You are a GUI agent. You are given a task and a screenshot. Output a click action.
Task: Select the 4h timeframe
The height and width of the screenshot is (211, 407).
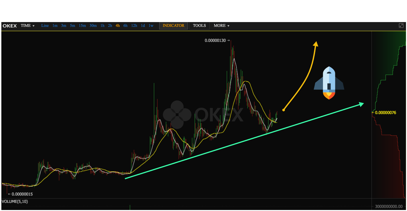[117, 25]
